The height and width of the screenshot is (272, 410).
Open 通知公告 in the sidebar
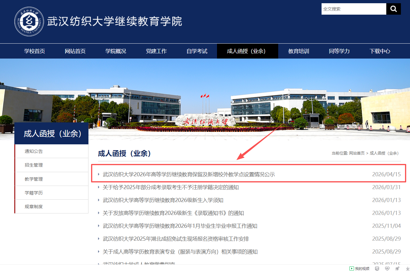(x=52, y=151)
